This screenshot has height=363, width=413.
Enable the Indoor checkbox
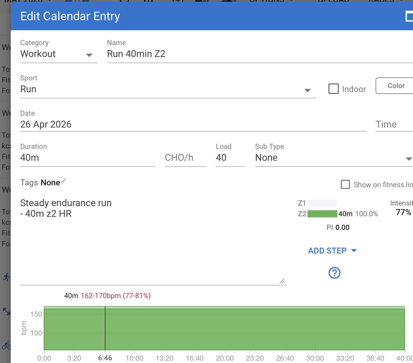coord(334,89)
